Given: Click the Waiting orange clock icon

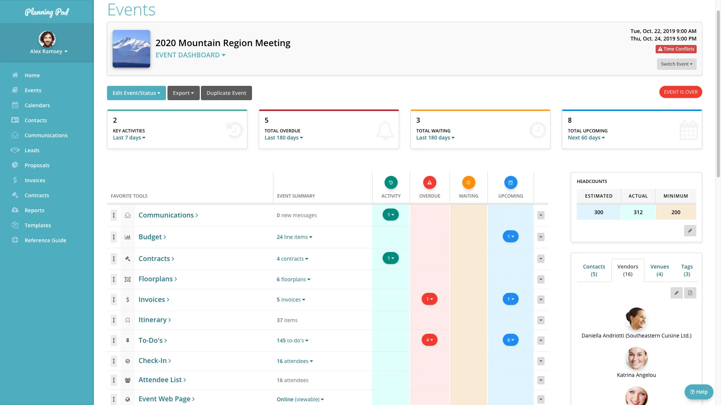Looking at the screenshot, I should click(469, 183).
